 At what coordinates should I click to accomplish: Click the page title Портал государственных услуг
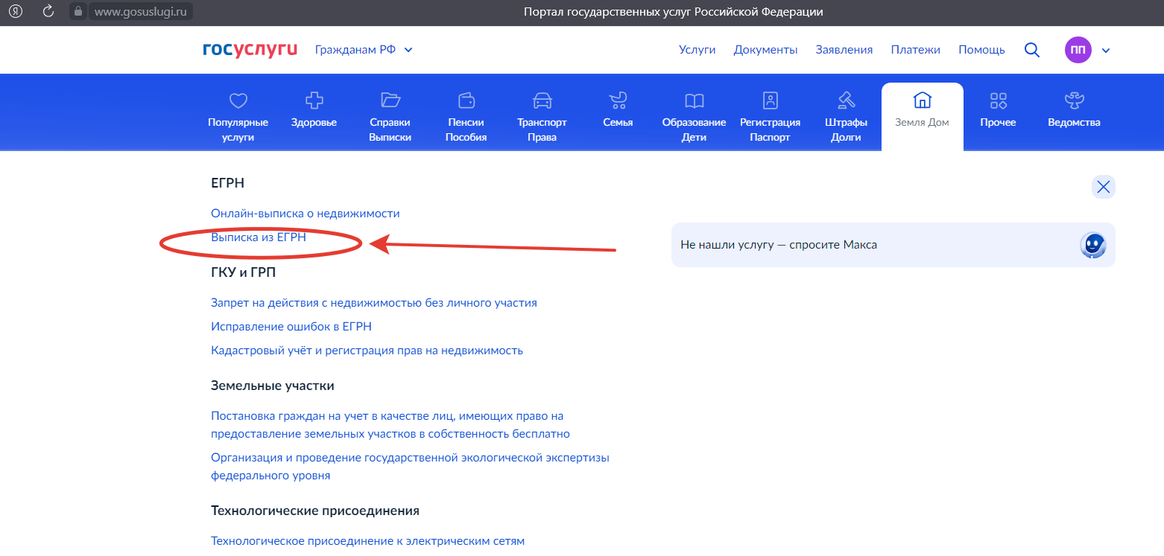pyautogui.click(x=674, y=12)
